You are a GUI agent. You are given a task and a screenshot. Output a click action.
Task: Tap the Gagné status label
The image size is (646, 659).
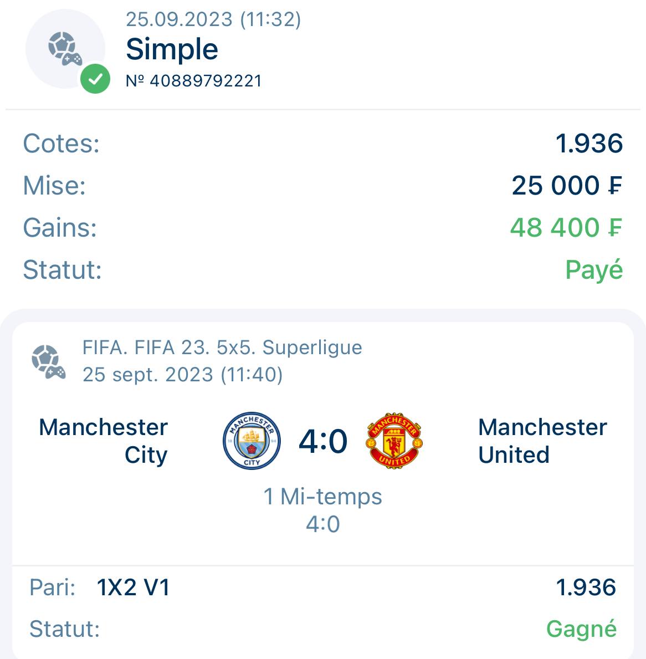(x=581, y=629)
